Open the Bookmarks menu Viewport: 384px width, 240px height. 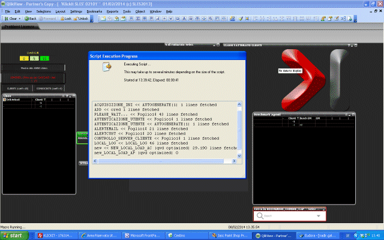94,11
